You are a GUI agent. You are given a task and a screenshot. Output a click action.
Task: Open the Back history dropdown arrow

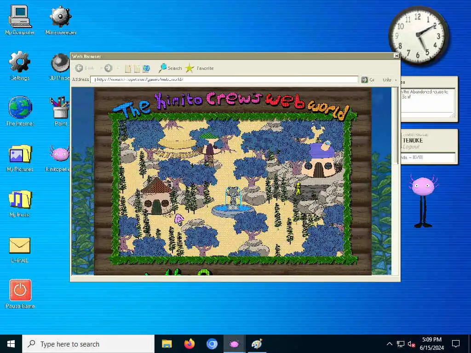(101, 68)
